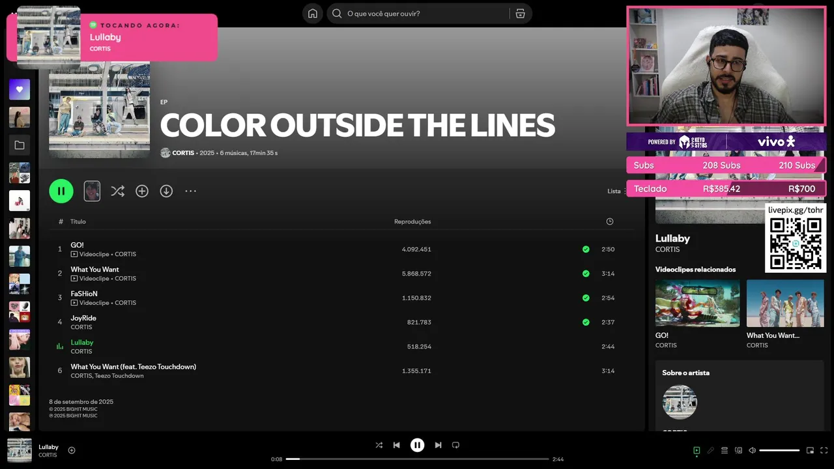Click saved checkmark on GO! row
The image size is (834, 469).
point(586,249)
